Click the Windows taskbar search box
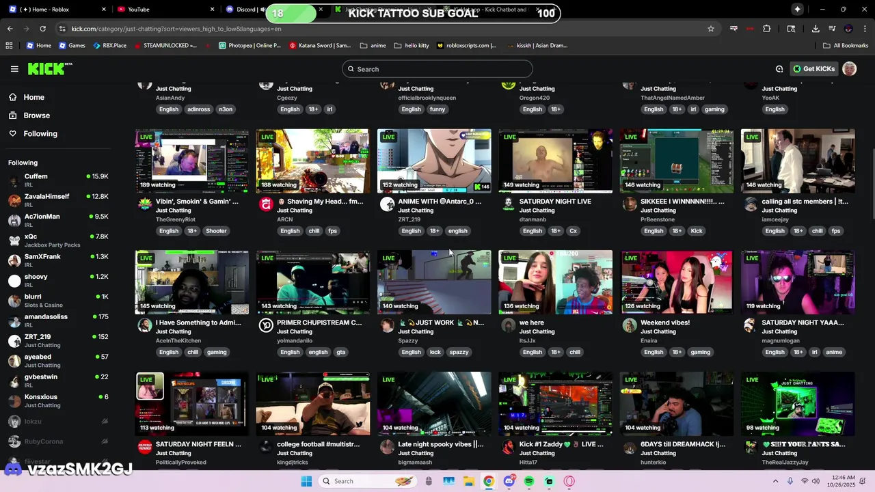The height and width of the screenshot is (492, 875). [367, 481]
